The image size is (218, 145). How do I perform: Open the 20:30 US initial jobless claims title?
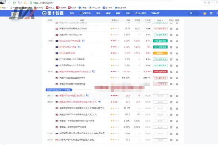point(78,102)
